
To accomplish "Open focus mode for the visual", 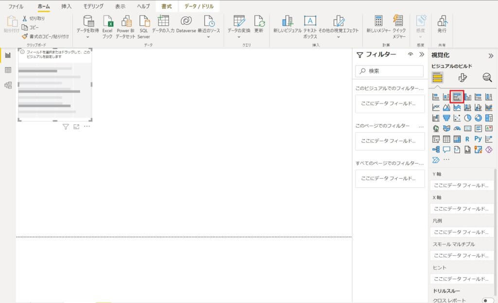I will coord(76,127).
